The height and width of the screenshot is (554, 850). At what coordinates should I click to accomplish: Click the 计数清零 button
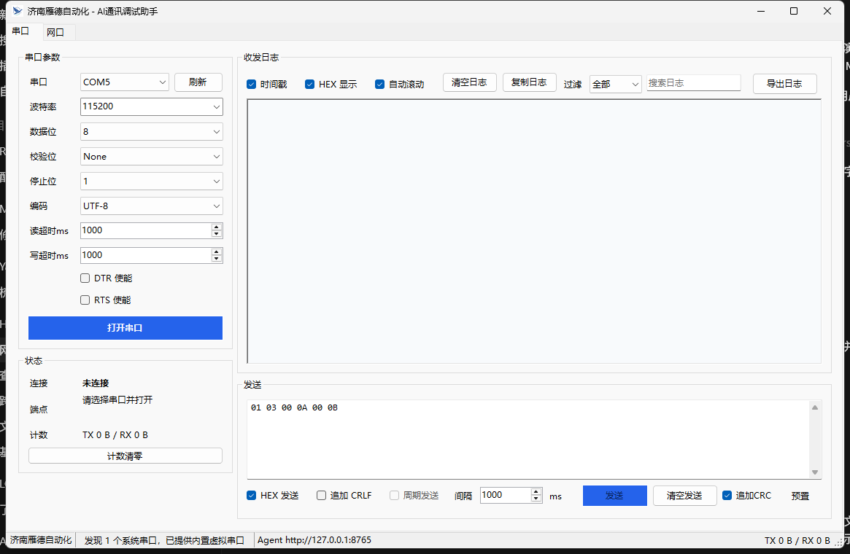coord(125,456)
